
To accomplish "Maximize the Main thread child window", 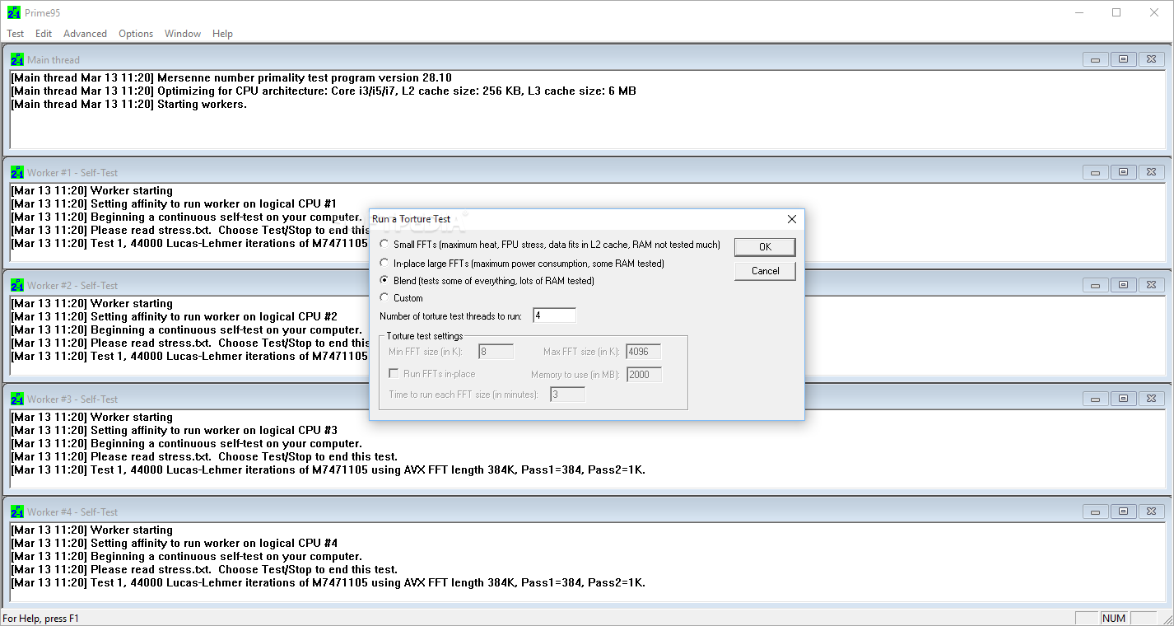I will pos(1123,59).
